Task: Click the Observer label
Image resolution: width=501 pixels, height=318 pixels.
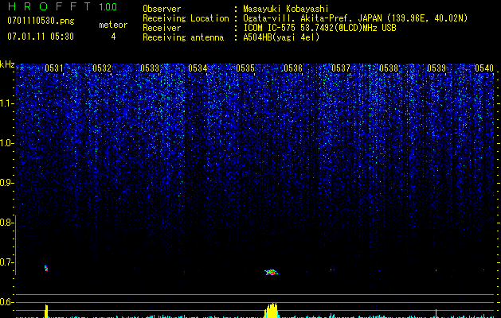Action: [x=162, y=9]
